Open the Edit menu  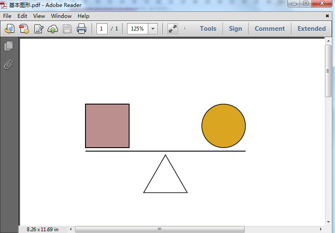tap(22, 16)
